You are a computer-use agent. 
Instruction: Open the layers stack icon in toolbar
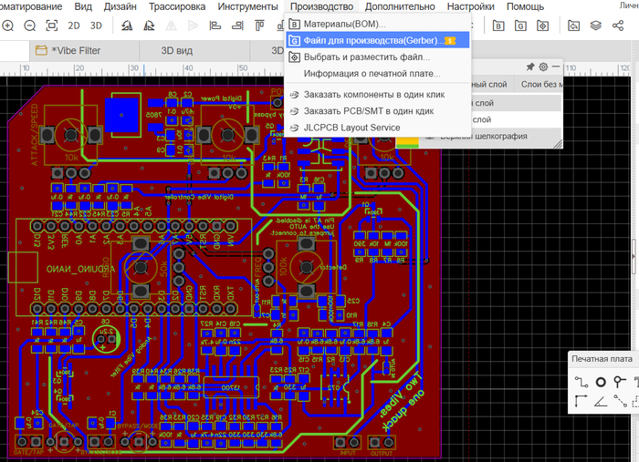click(x=595, y=26)
